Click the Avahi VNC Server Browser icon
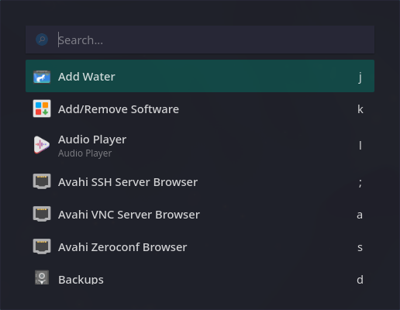Viewport: 400px width, 310px height. (42, 214)
